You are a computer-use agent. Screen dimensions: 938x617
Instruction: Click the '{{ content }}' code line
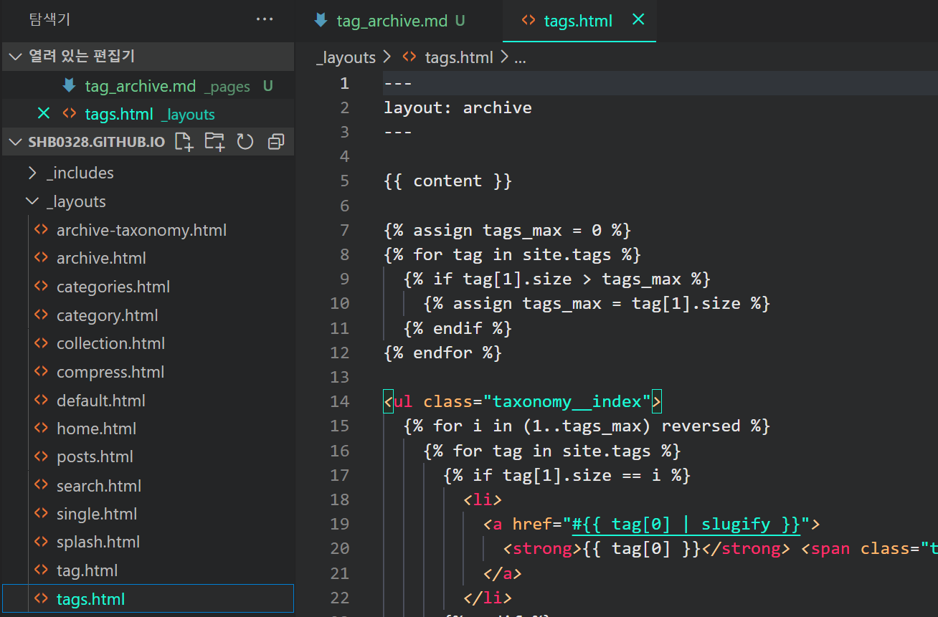pyautogui.click(x=447, y=181)
